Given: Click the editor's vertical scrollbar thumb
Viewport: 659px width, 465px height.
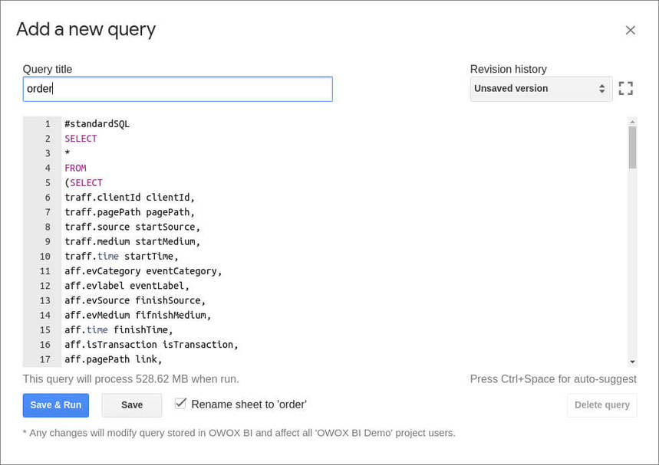Looking at the screenshot, I should [x=632, y=147].
